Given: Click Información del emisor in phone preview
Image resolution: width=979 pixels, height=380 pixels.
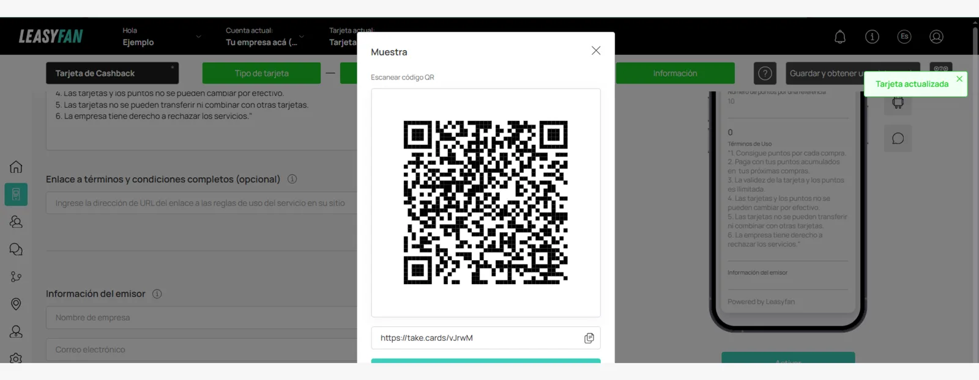Looking at the screenshot, I should pyautogui.click(x=758, y=272).
